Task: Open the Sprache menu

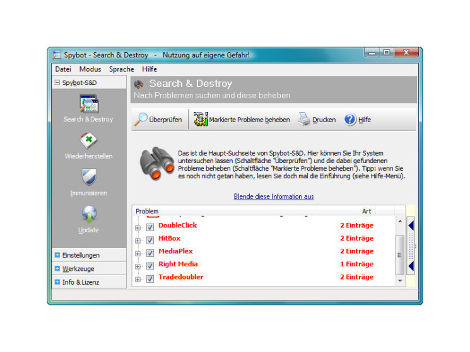Action: pos(121,69)
